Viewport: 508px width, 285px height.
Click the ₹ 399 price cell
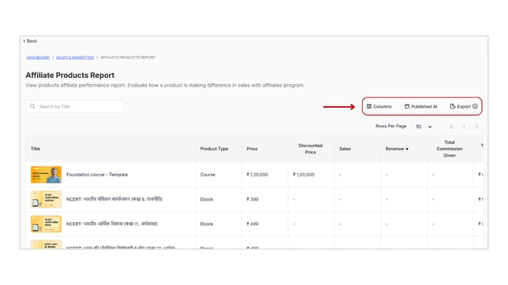pyautogui.click(x=252, y=199)
